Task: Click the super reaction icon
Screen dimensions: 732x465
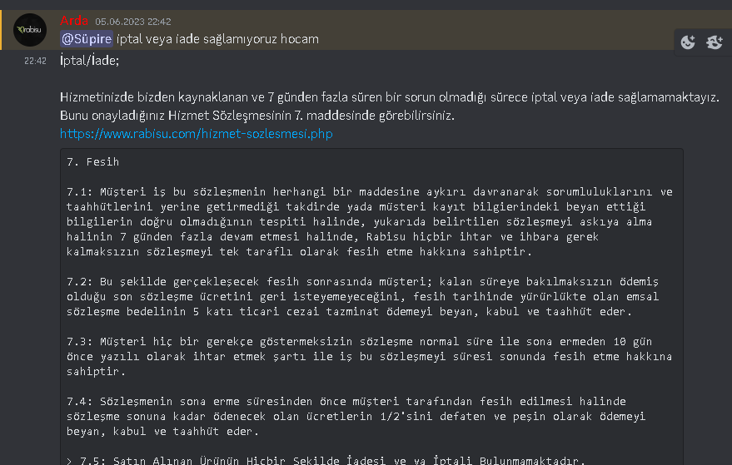Action: [x=715, y=42]
